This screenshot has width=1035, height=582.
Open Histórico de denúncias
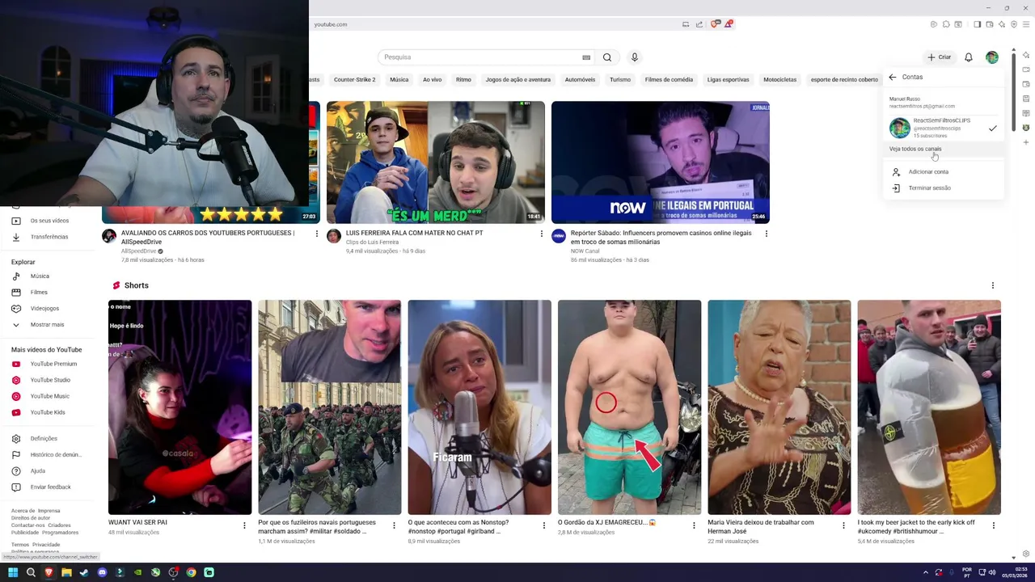click(56, 455)
